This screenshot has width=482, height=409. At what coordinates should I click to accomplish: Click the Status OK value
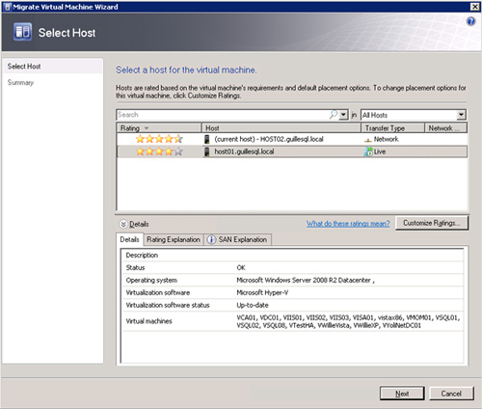(x=241, y=267)
